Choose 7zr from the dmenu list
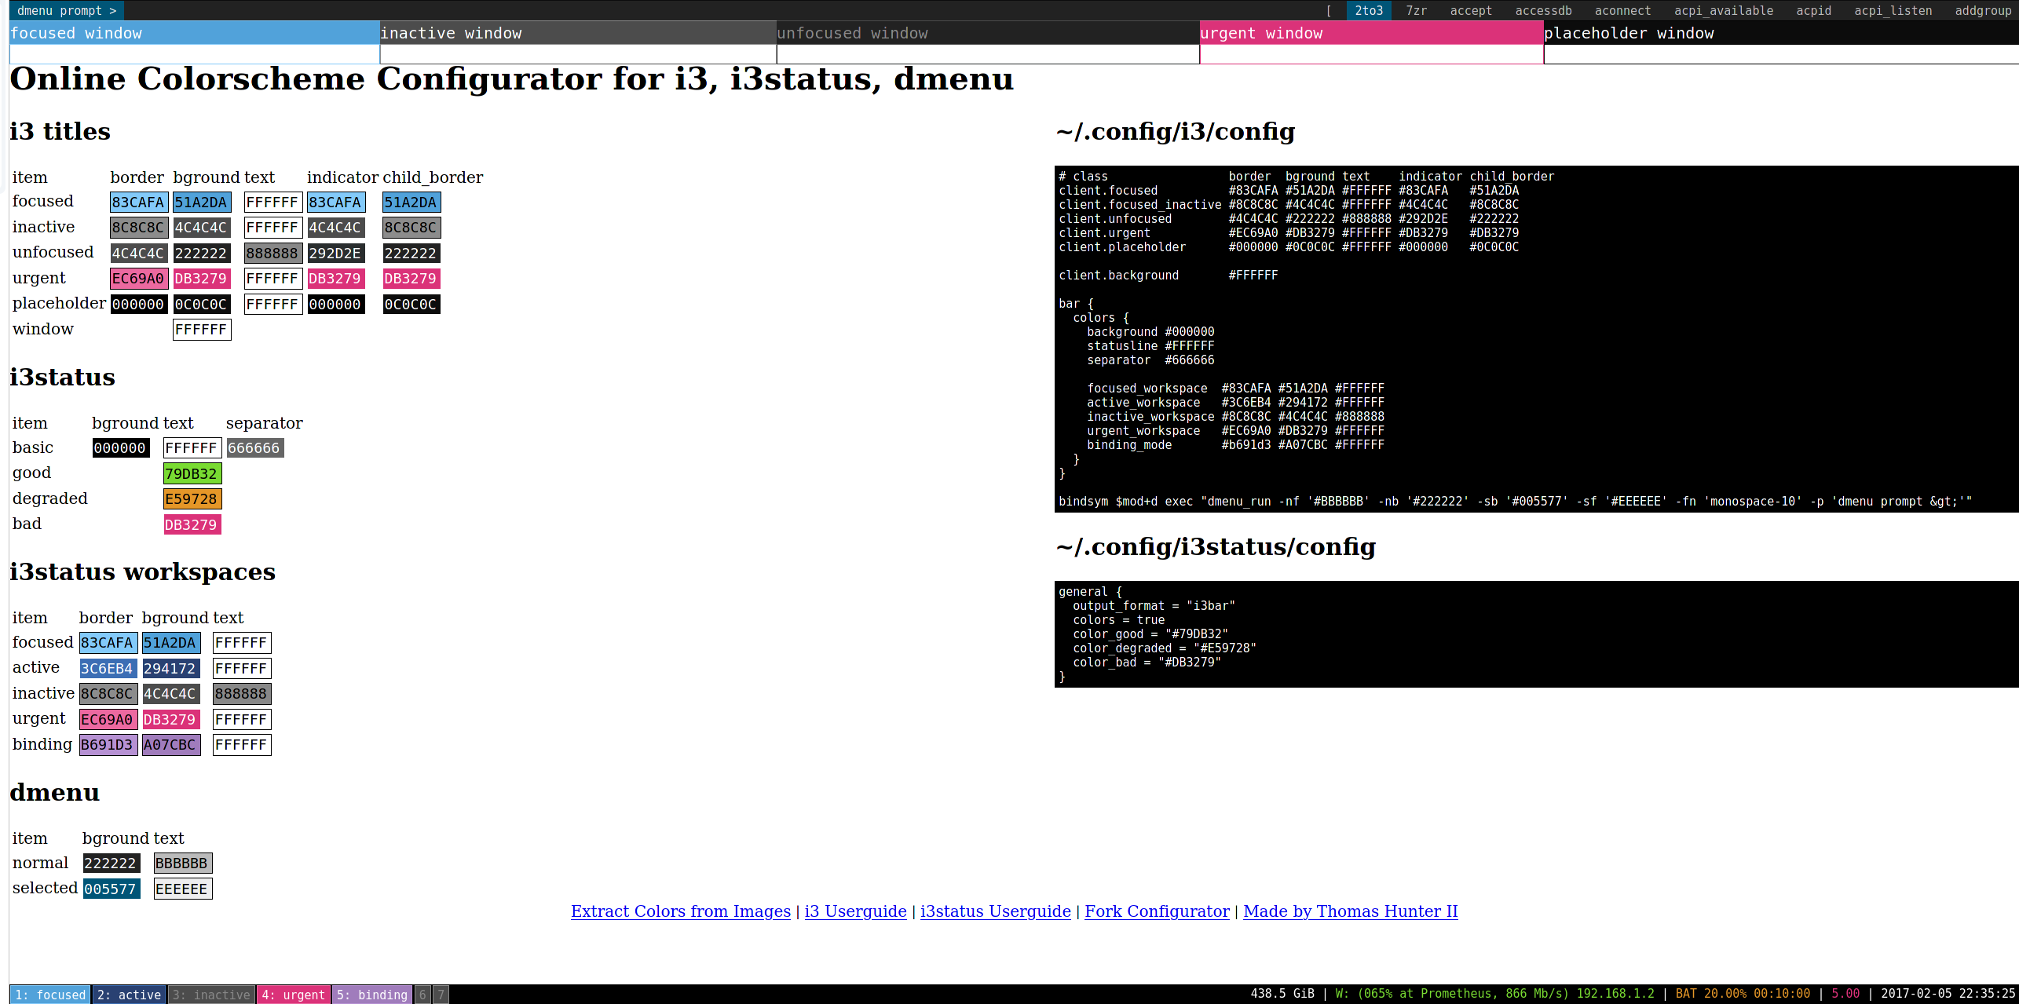 [x=1416, y=10]
